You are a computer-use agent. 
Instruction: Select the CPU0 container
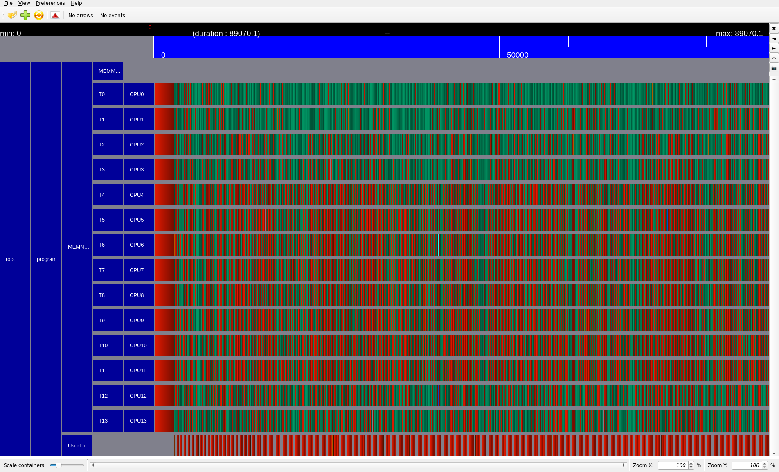139,94
